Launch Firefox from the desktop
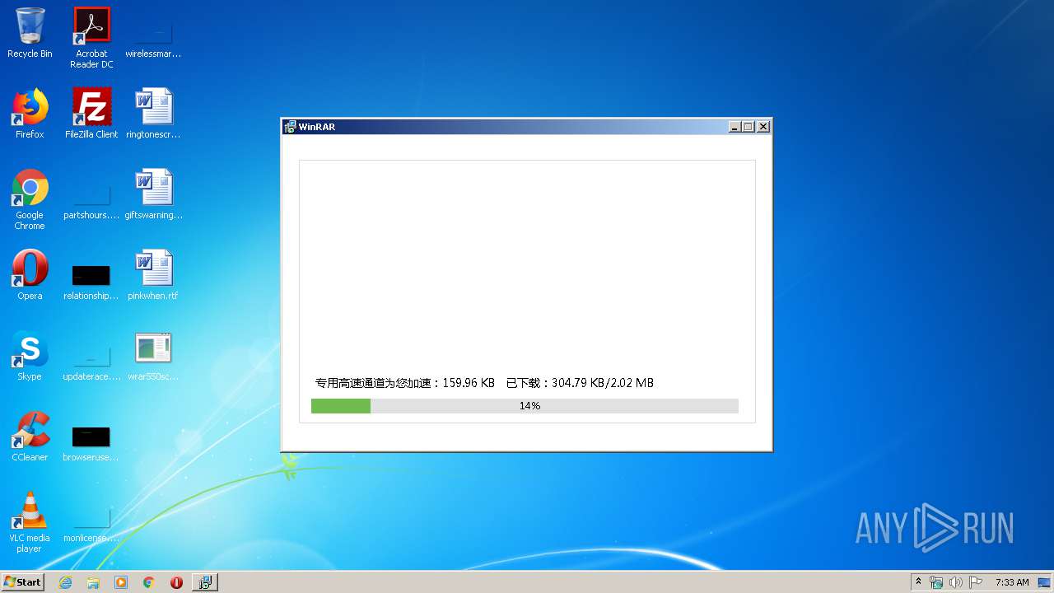 coord(30,114)
